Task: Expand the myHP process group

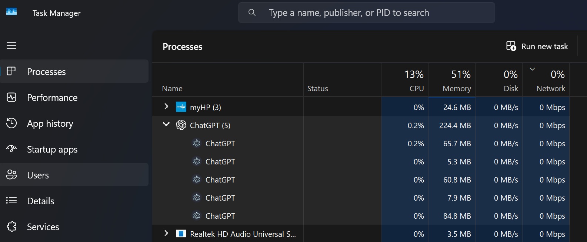Action: click(166, 107)
